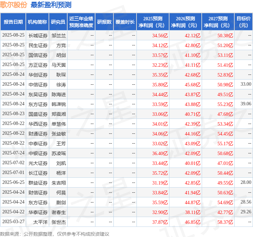The width and height of the screenshot is (253, 237).
Task: Select the 华西证券 institution cell
Action: [x=38, y=124]
